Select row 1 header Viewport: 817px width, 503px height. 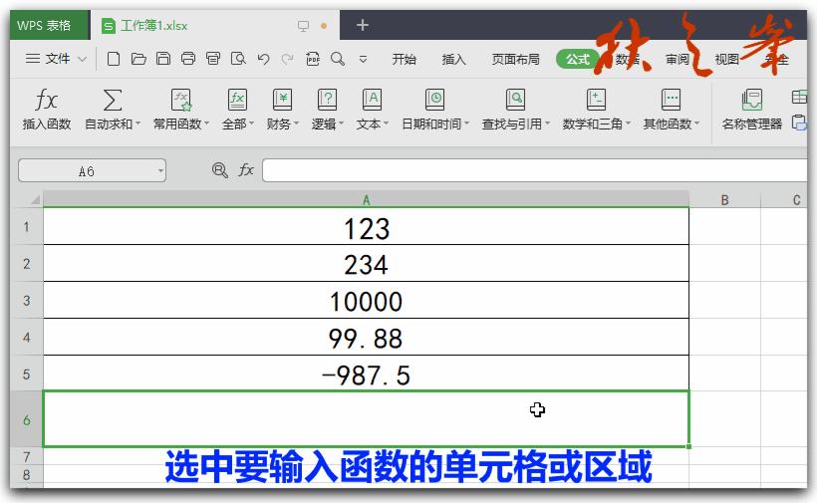point(27,226)
